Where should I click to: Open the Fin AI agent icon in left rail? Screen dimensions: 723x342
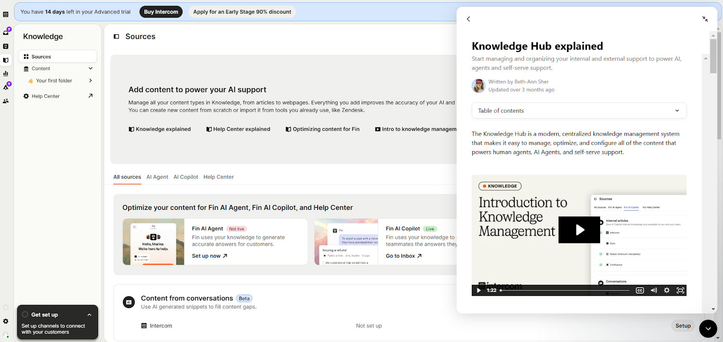pyautogui.click(x=5, y=46)
